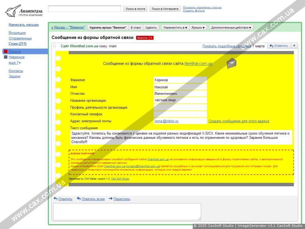Click the envelope icon in message header
Screen dimensions: 305x229
click(x=231, y=63)
